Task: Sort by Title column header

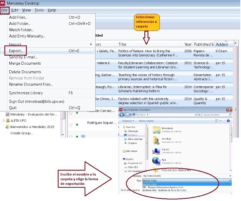Action: (148, 44)
